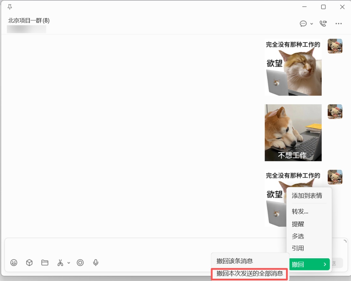Click 撤回本次发送的全部消息 option
Screen dimensions: 351x281
250,274
